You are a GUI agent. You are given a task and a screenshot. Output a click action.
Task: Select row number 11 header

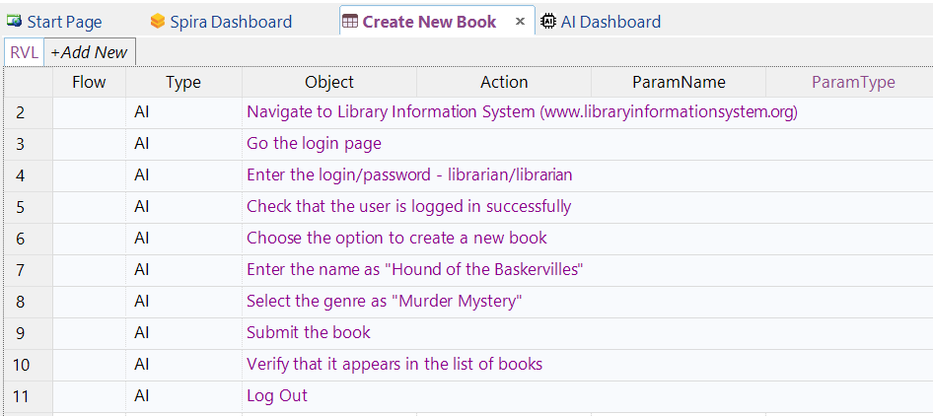(x=29, y=395)
